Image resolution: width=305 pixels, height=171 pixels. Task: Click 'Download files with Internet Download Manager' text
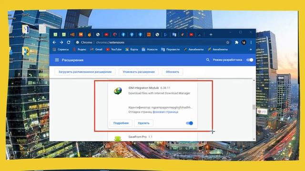pos(159,93)
